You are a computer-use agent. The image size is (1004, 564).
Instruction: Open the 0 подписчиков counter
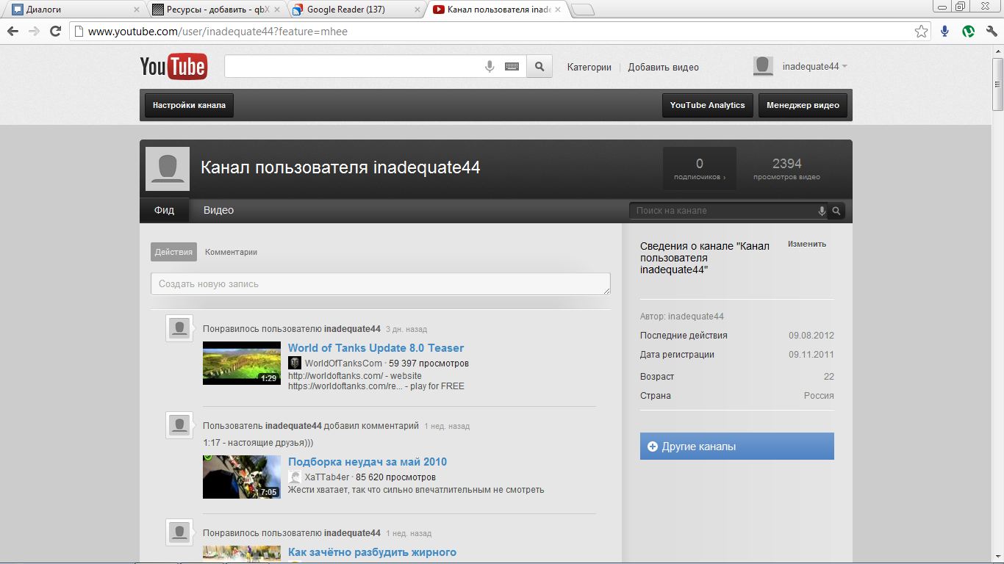700,168
